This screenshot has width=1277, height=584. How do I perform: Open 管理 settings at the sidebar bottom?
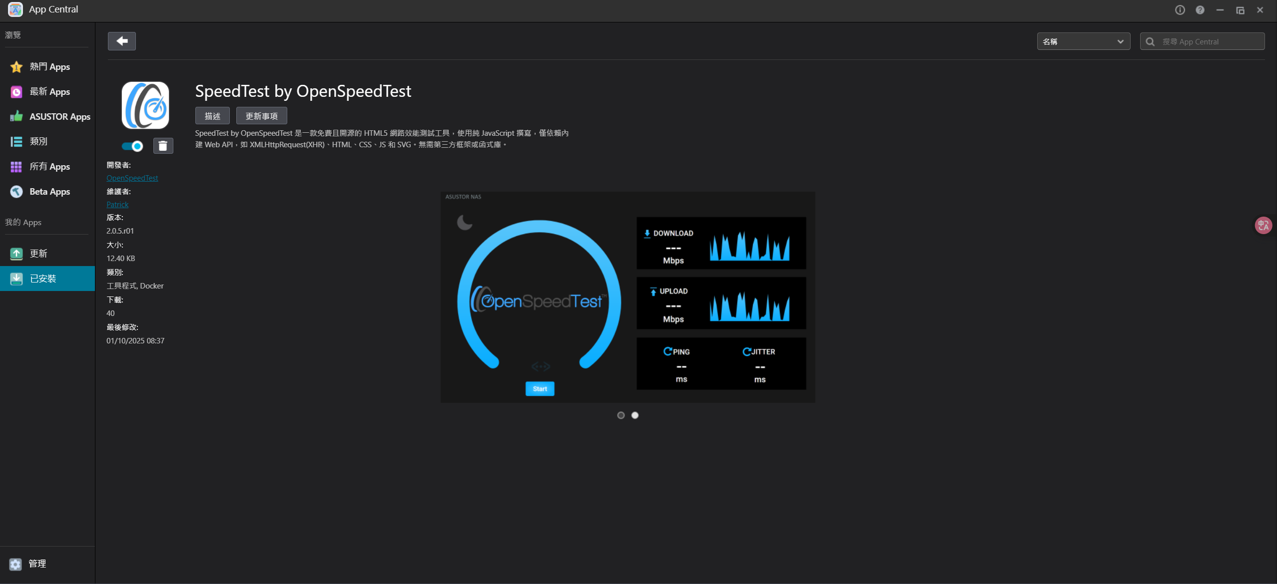pos(36,564)
